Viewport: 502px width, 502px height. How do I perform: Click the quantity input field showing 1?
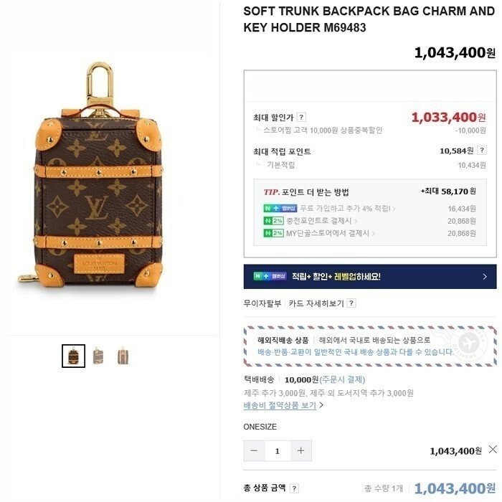pyautogui.click(x=278, y=451)
